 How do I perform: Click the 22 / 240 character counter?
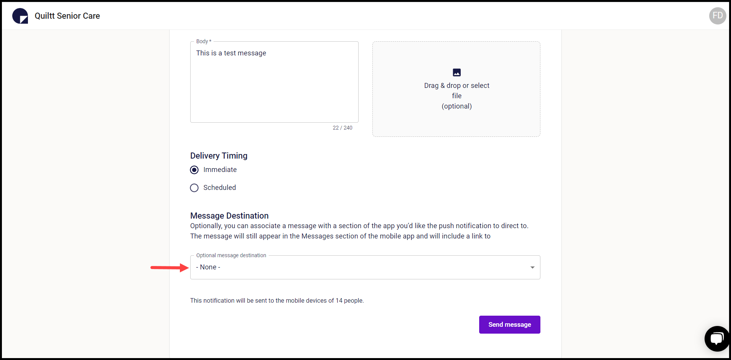(x=343, y=128)
